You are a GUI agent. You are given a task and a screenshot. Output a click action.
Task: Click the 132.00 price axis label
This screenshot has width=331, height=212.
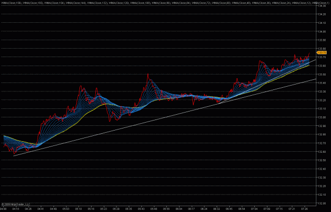click(321, 204)
